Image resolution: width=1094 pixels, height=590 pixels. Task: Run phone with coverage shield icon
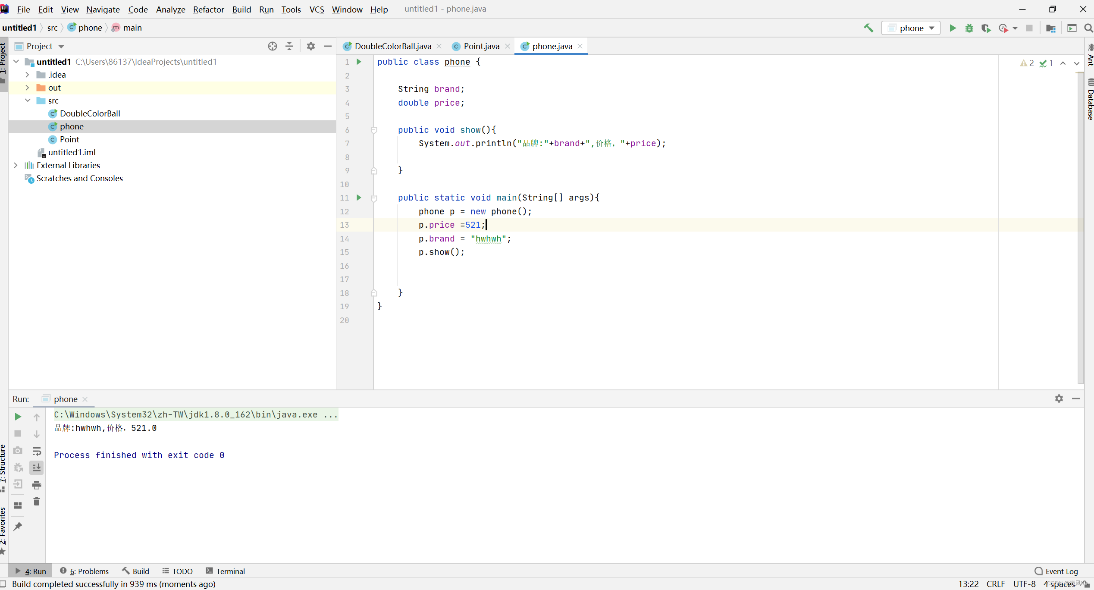tap(987, 28)
